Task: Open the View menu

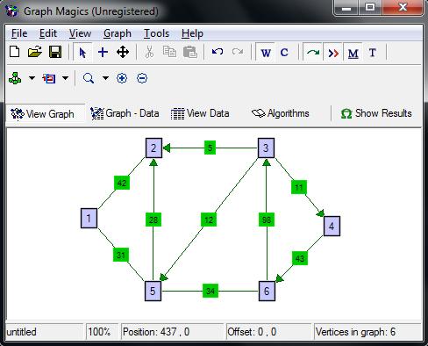Action: (x=80, y=33)
